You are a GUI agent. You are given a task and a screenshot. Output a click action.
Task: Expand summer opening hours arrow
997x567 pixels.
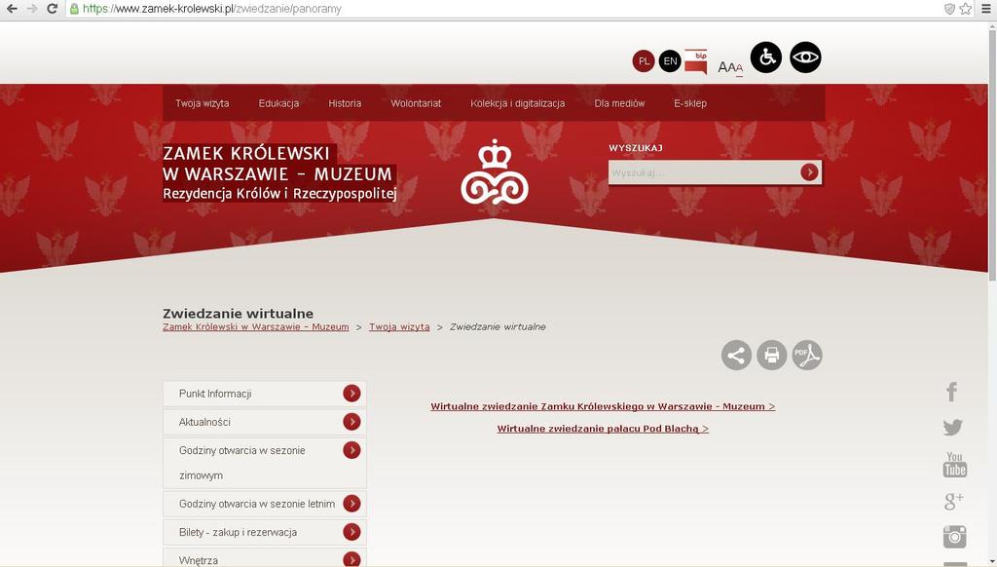pos(351,504)
